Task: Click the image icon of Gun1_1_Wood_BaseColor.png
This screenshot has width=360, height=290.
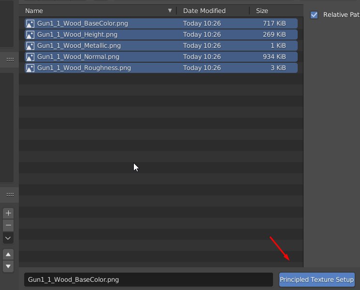Action: tap(30, 24)
